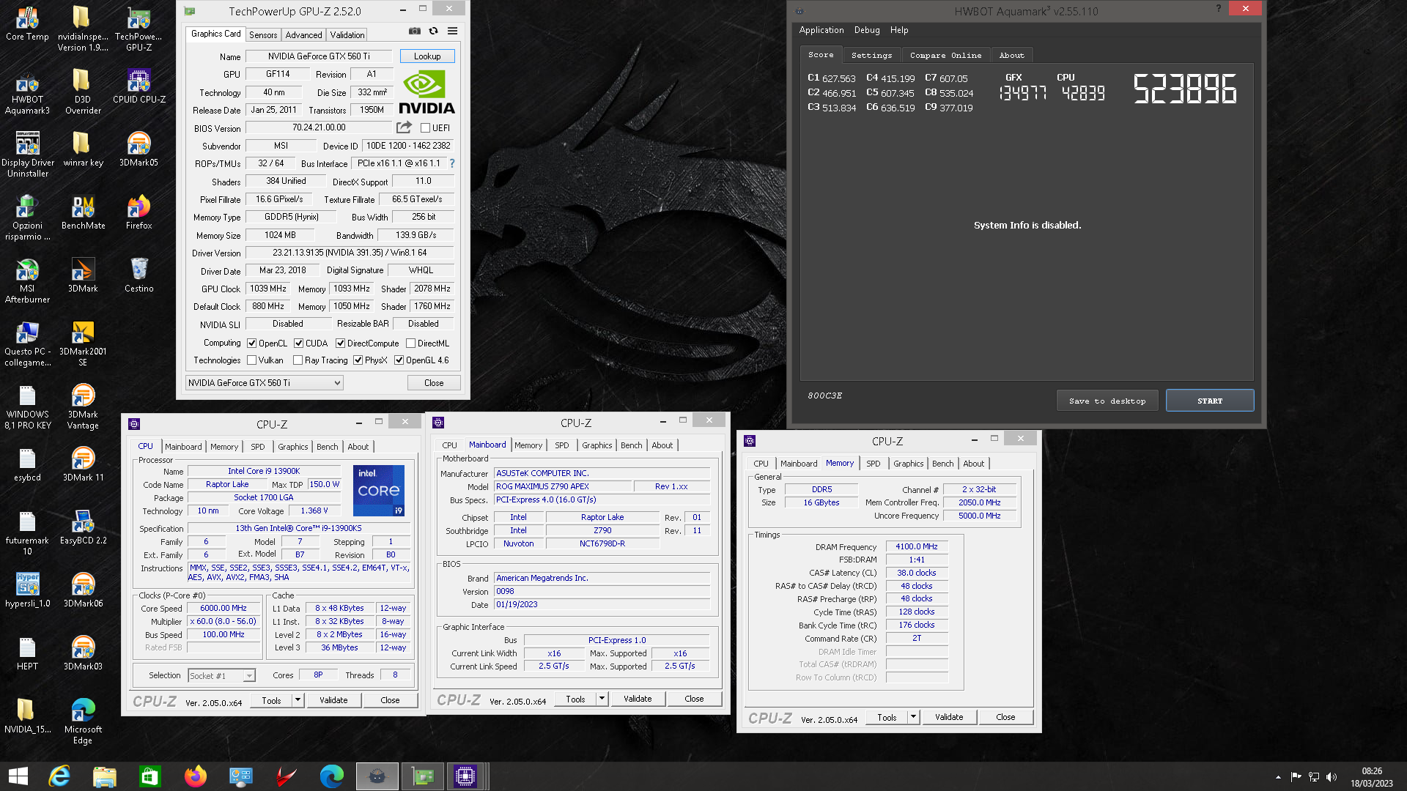The height and width of the screenshot is (791, 1407).
Task: Expand Tools arrow in Memory window
Action: click(x=913, y=717)
